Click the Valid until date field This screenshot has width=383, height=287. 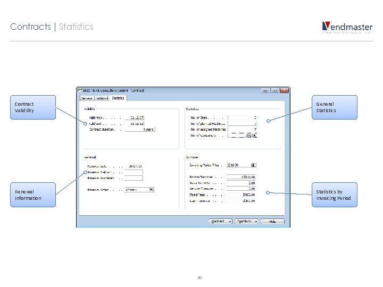point(135,123)
